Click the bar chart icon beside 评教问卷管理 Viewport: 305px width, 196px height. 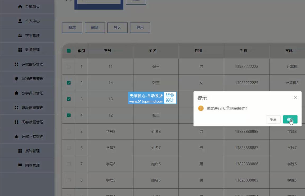(16, 136)
